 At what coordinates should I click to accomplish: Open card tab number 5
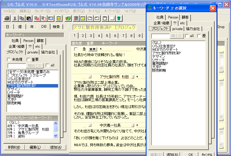click(107, 36)
